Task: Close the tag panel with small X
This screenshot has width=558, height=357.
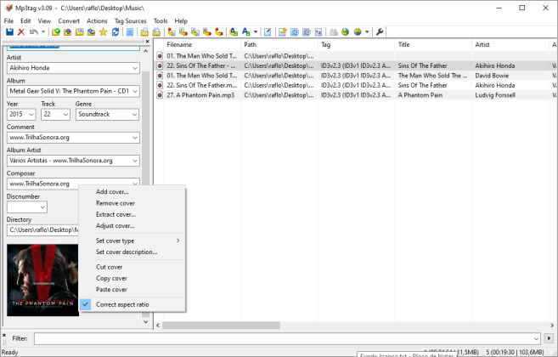Action: [x=147, y=42]
